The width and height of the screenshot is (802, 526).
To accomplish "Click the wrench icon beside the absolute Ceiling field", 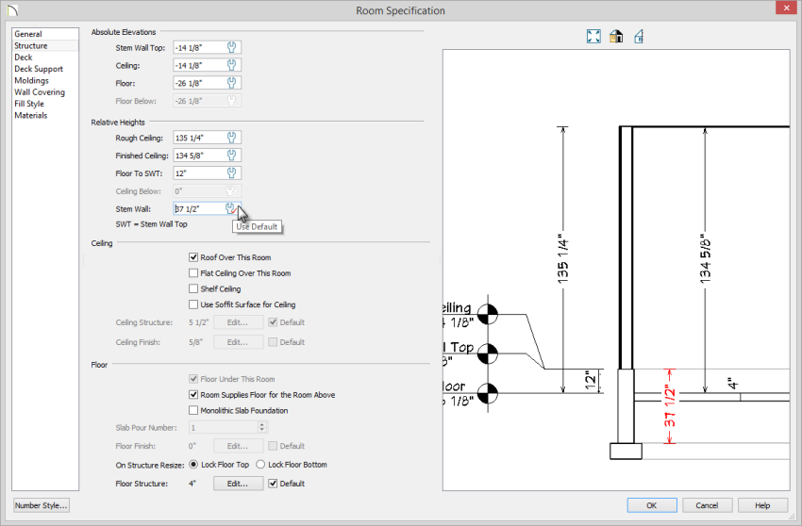I will coord(232,65).
